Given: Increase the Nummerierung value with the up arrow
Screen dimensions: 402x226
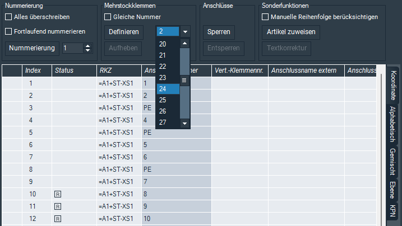Looking at the screenshot, I should point(87,45).
